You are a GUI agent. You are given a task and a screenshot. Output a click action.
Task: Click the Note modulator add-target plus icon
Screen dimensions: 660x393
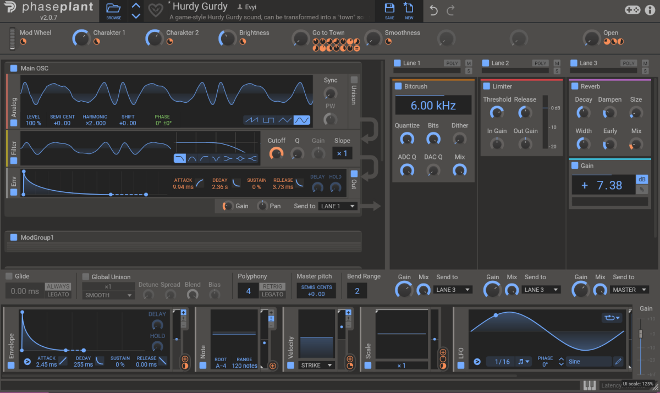[x=272, y=366]
